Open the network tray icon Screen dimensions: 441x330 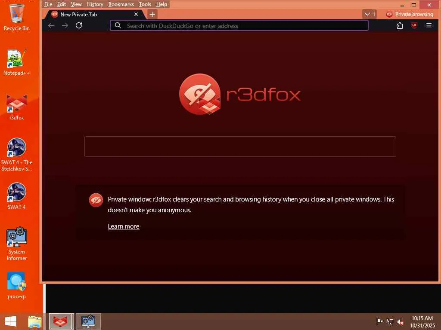click(x=390, y=321)
